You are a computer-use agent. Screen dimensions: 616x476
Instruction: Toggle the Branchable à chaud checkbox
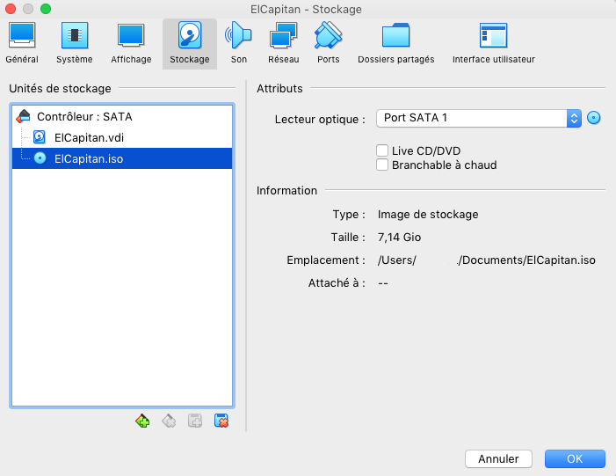click(382, 165)
